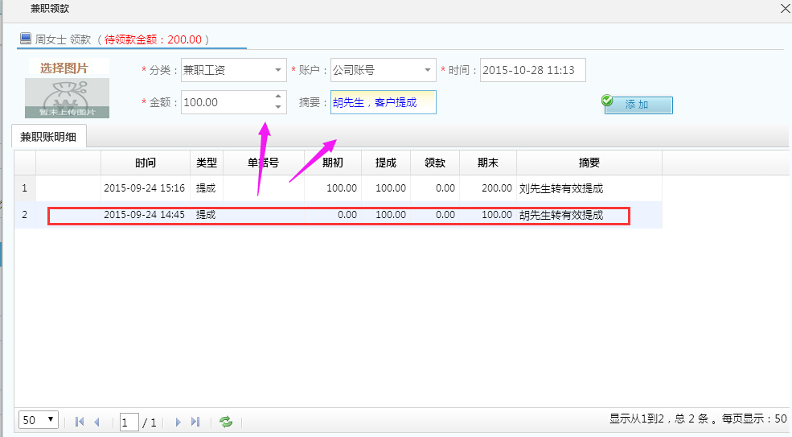Image resolution: width=792 pixels, height=437 pixels.
Task: Close the 兼职领款 dialog
Action: (x=785, y=8)
